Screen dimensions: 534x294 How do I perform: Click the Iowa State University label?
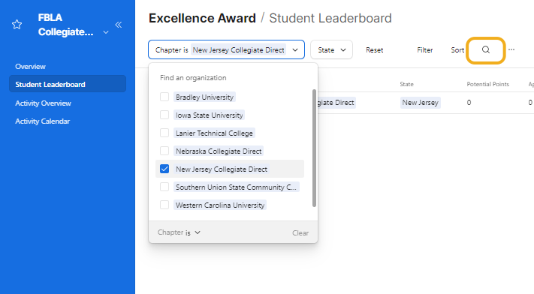point(209,115)
